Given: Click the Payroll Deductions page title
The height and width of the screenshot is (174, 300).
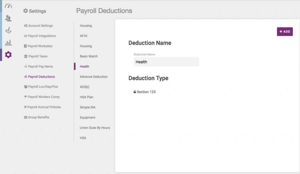Looking at the screenshot, I should click(104, 11).
